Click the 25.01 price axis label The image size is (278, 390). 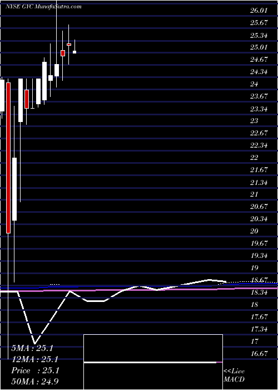(259, 47)
